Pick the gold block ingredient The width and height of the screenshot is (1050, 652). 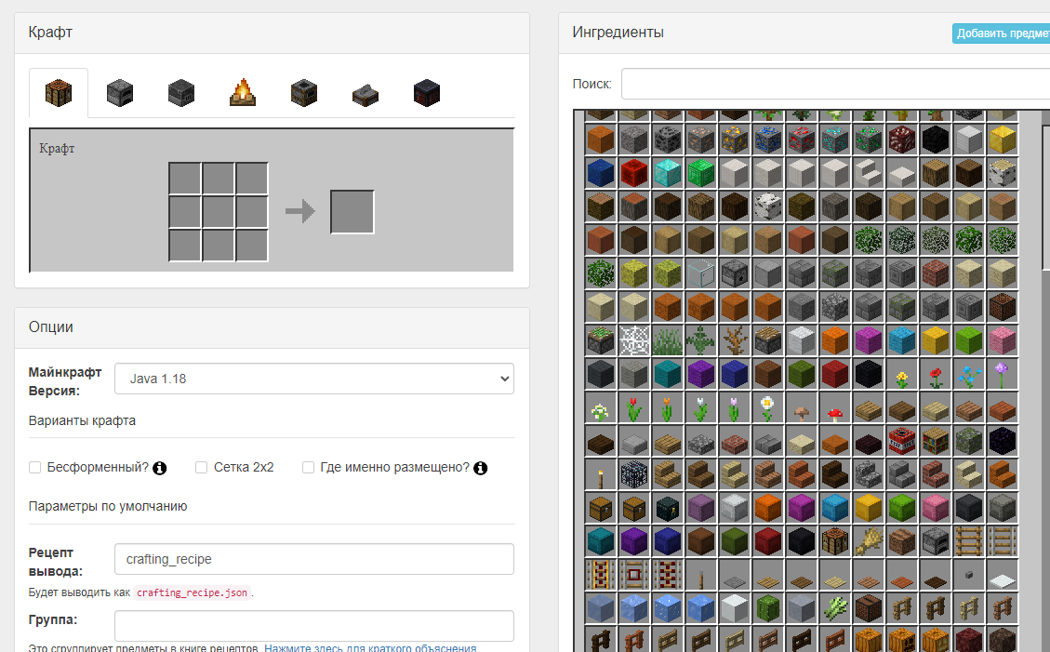[x=1002, y=140]
